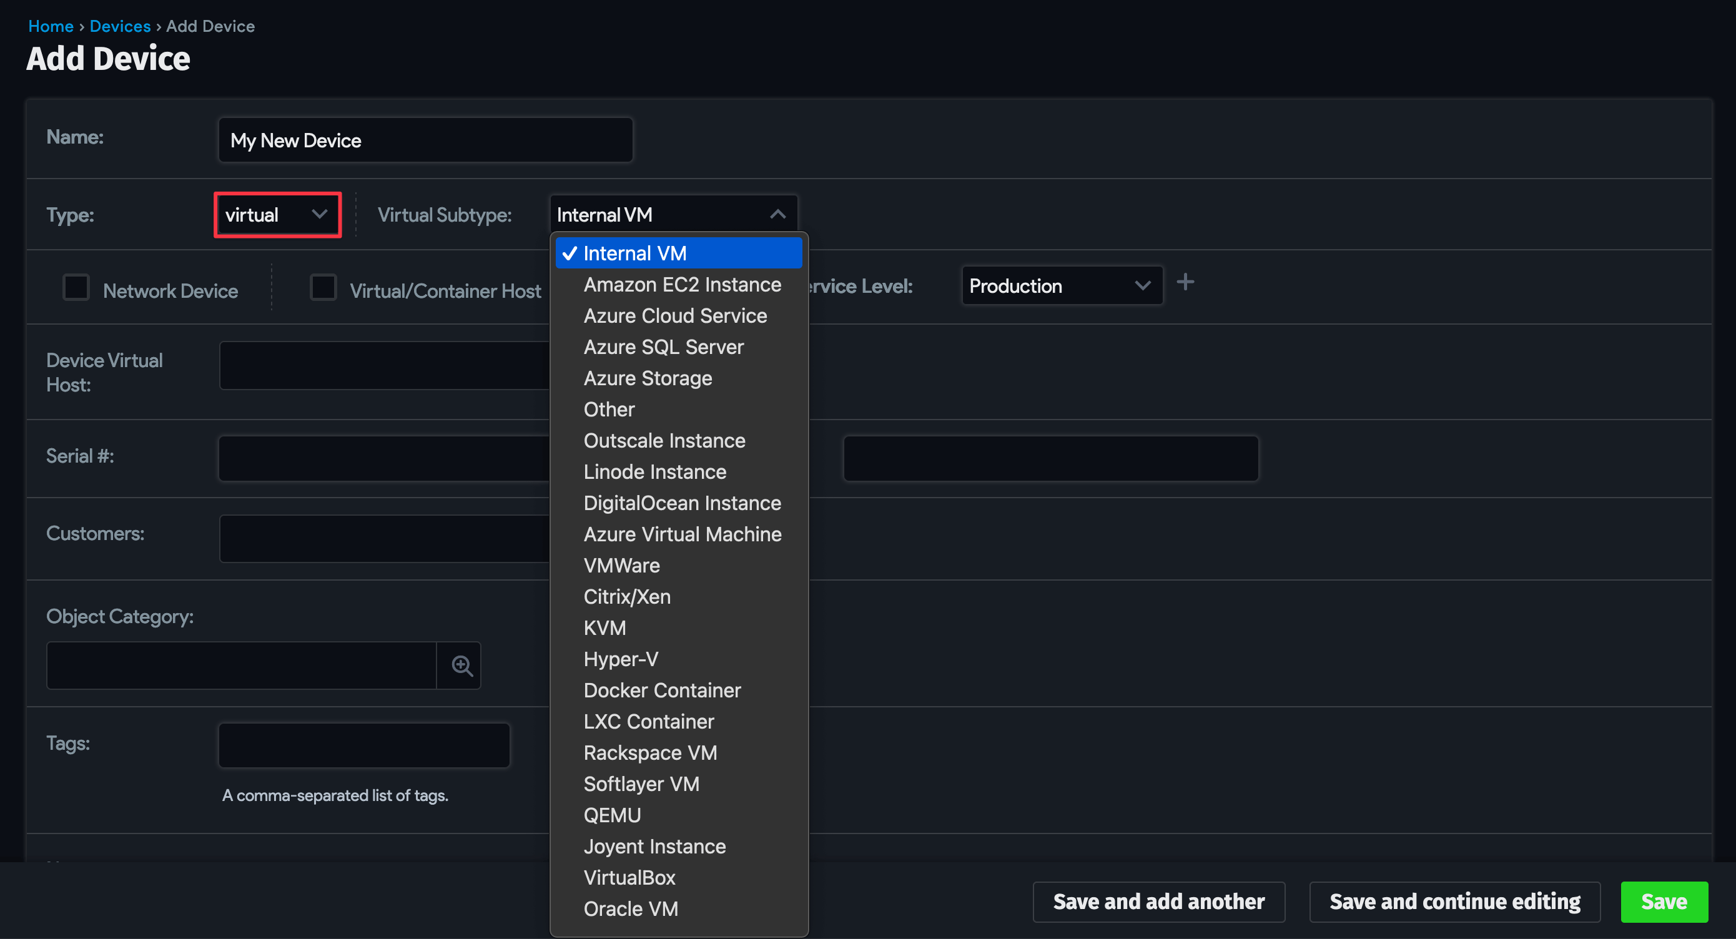
Task: Open the Type dropdown showing virtual
Action: pos(277,215)
